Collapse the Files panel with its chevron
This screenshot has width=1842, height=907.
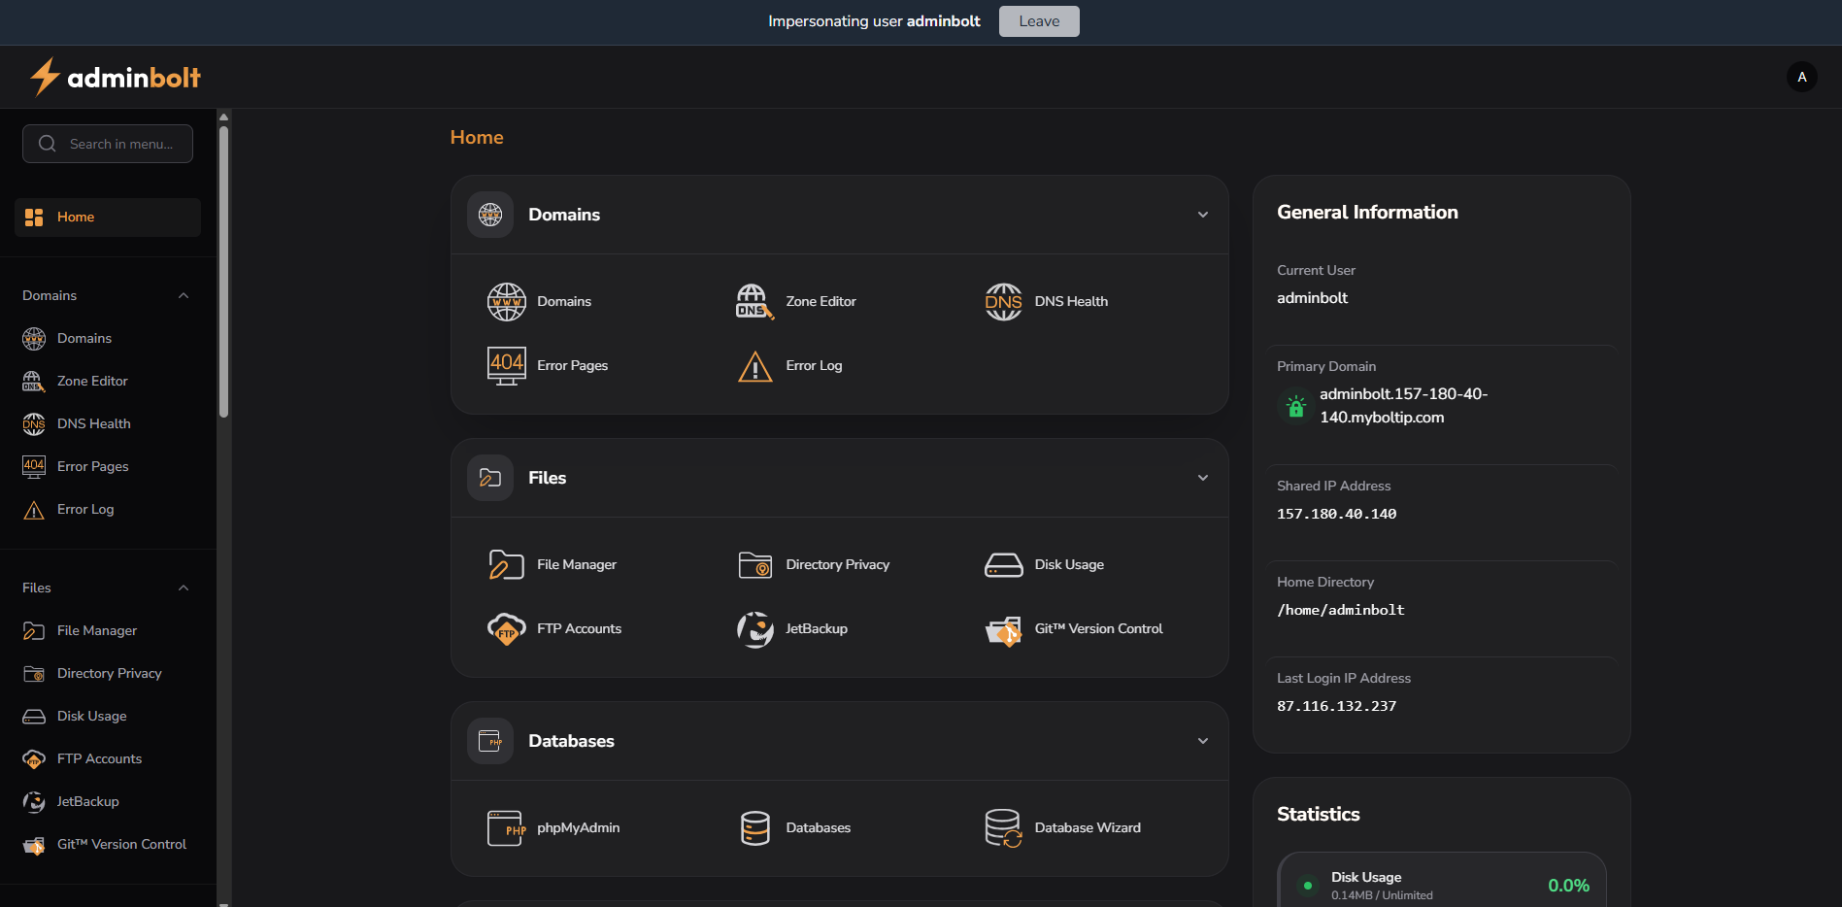click(x=1202, y=478)
